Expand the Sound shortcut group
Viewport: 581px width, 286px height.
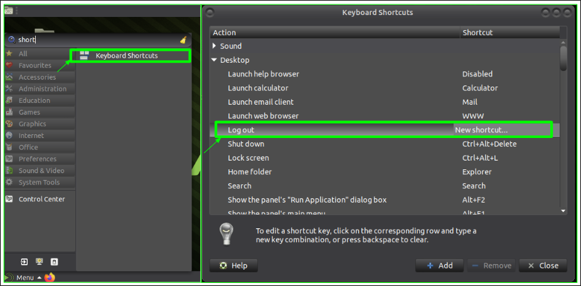pos(215,46)
